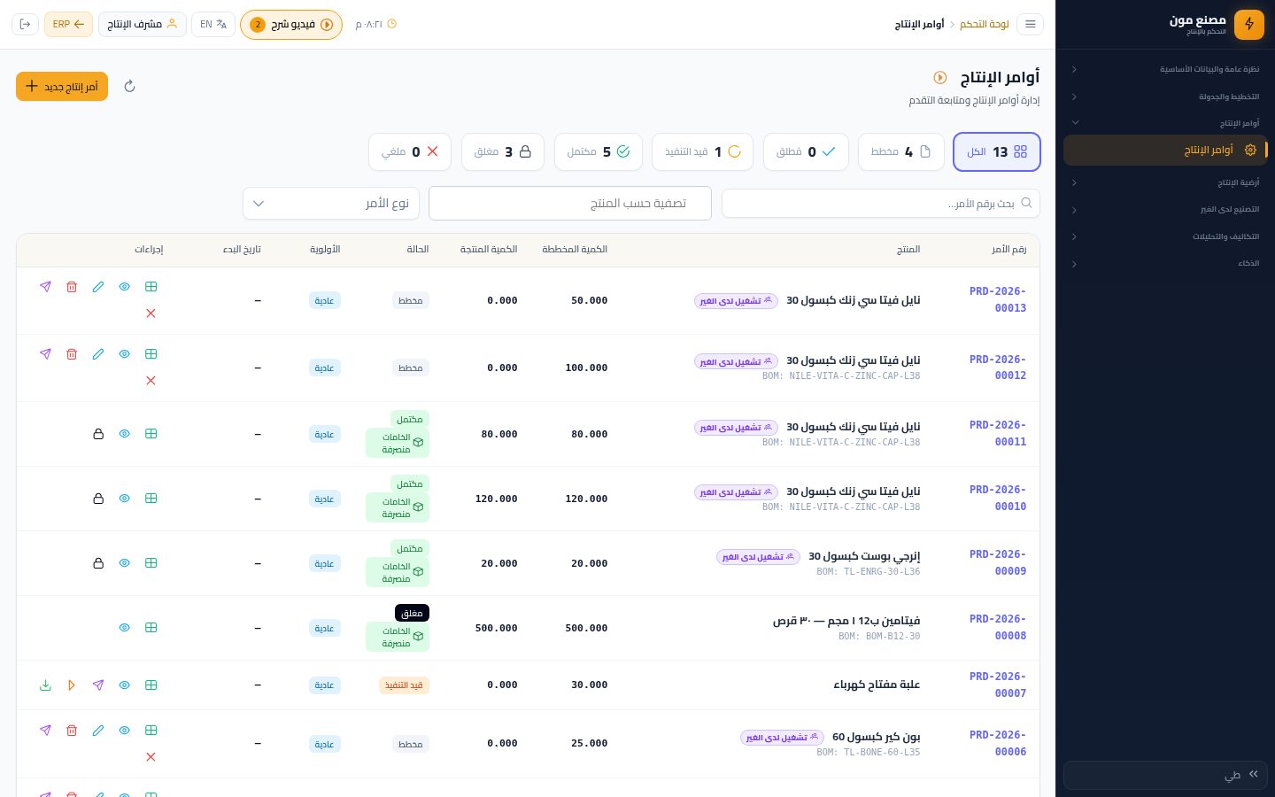Click the تصفية حسب المنتج filter field

pyautogui.click(x=570, y=204)
